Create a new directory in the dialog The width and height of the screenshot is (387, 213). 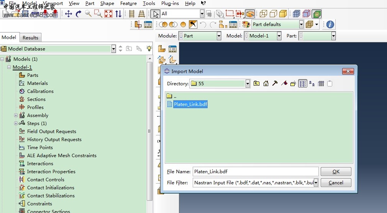(x=293, y=83)
